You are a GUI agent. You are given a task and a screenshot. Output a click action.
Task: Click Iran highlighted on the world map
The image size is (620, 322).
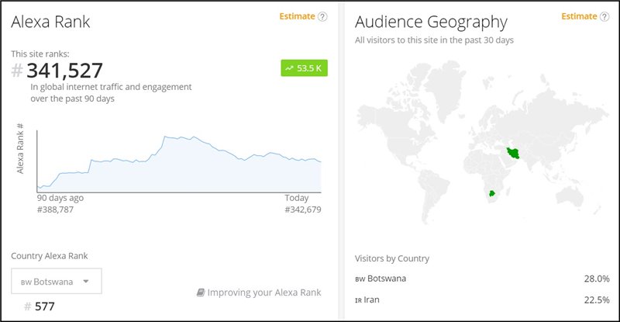[513, 153]
